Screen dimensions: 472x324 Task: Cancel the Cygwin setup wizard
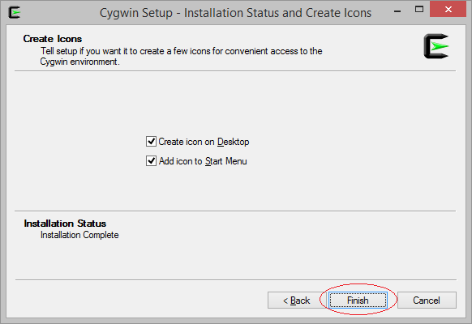(x=427, y=300)
